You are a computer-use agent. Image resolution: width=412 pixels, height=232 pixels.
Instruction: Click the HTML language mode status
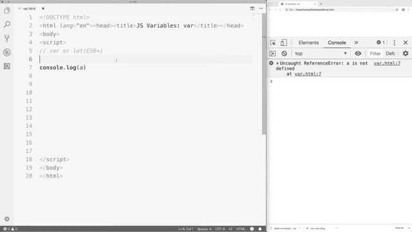(x=241, y=229)
